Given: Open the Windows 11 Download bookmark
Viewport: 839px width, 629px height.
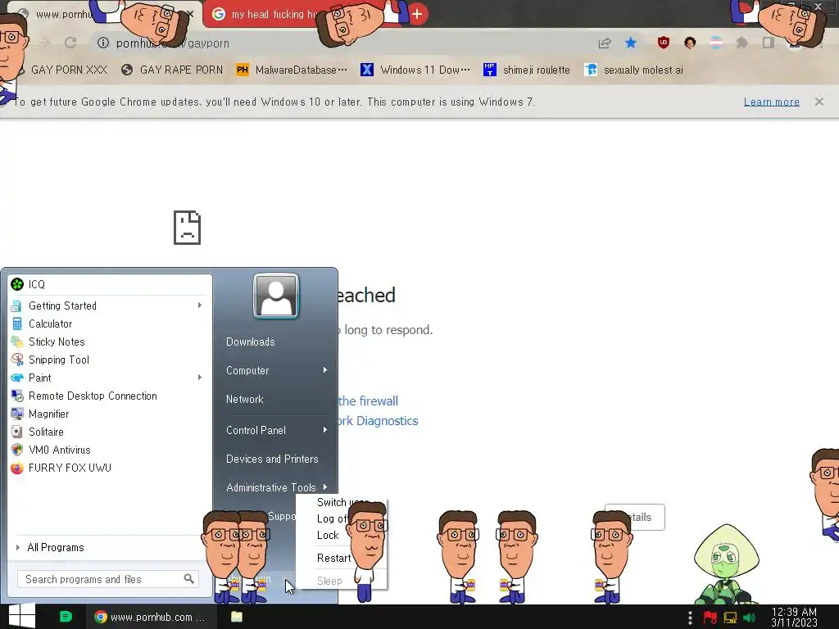Looking at the screenshot, I should 415,70.
